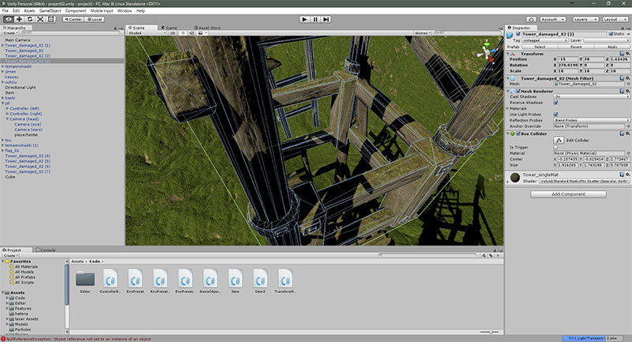Select the Scale tool
Viewport: 632px width, 342px height.
pos(40,19)
